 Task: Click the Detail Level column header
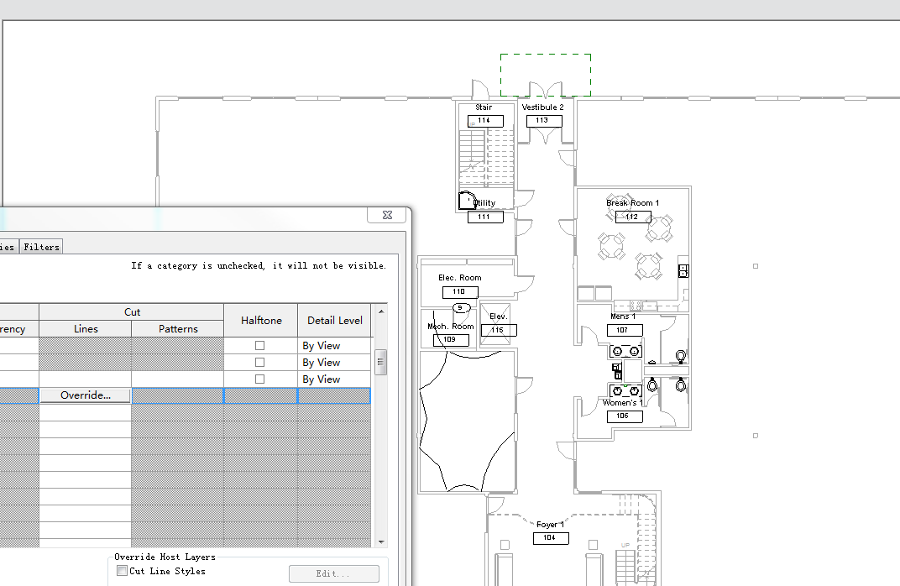pyautogui.click(x=335, y=320)
